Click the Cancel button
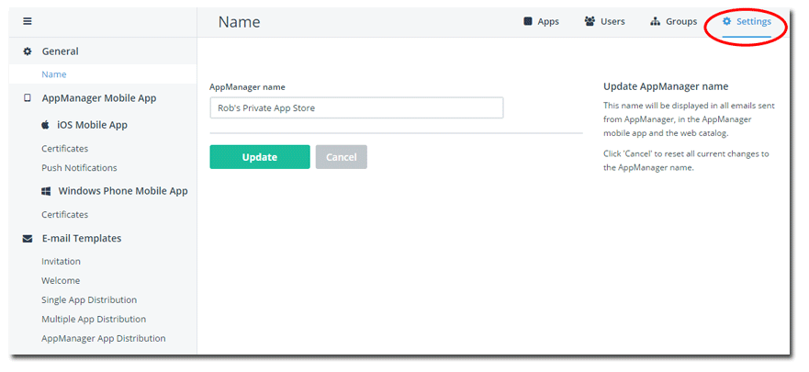 341,157
